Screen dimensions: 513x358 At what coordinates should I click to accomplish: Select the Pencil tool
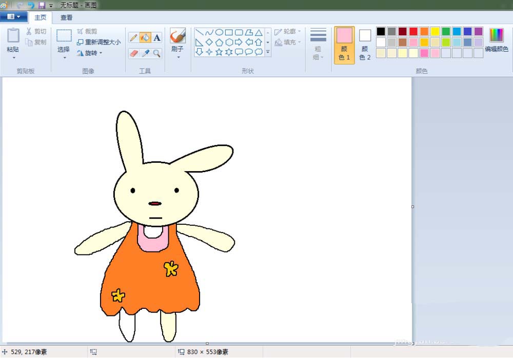coord(133,37)
